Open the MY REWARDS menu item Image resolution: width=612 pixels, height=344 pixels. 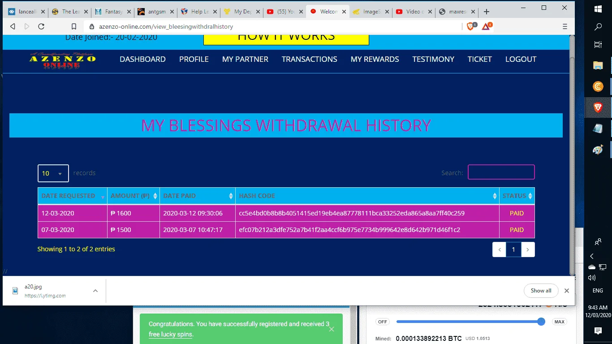tap(375, 59)
